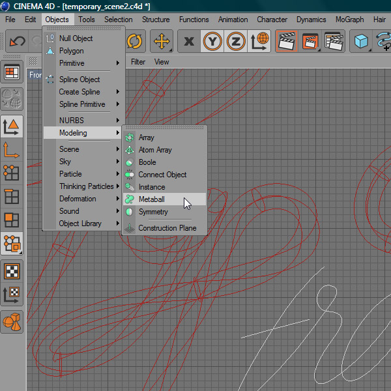This screenshot has height=391, width=391.
Task: Select the Use Texture Axis tool
Action: pyautogui.click(x=12, y=295)
